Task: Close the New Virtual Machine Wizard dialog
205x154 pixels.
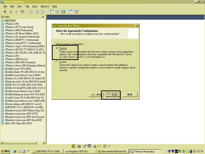Action: [x=137, y=25]
